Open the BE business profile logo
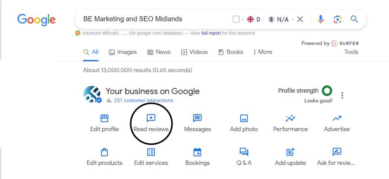This screenshot has width=389, height=179. pos(92,95)
